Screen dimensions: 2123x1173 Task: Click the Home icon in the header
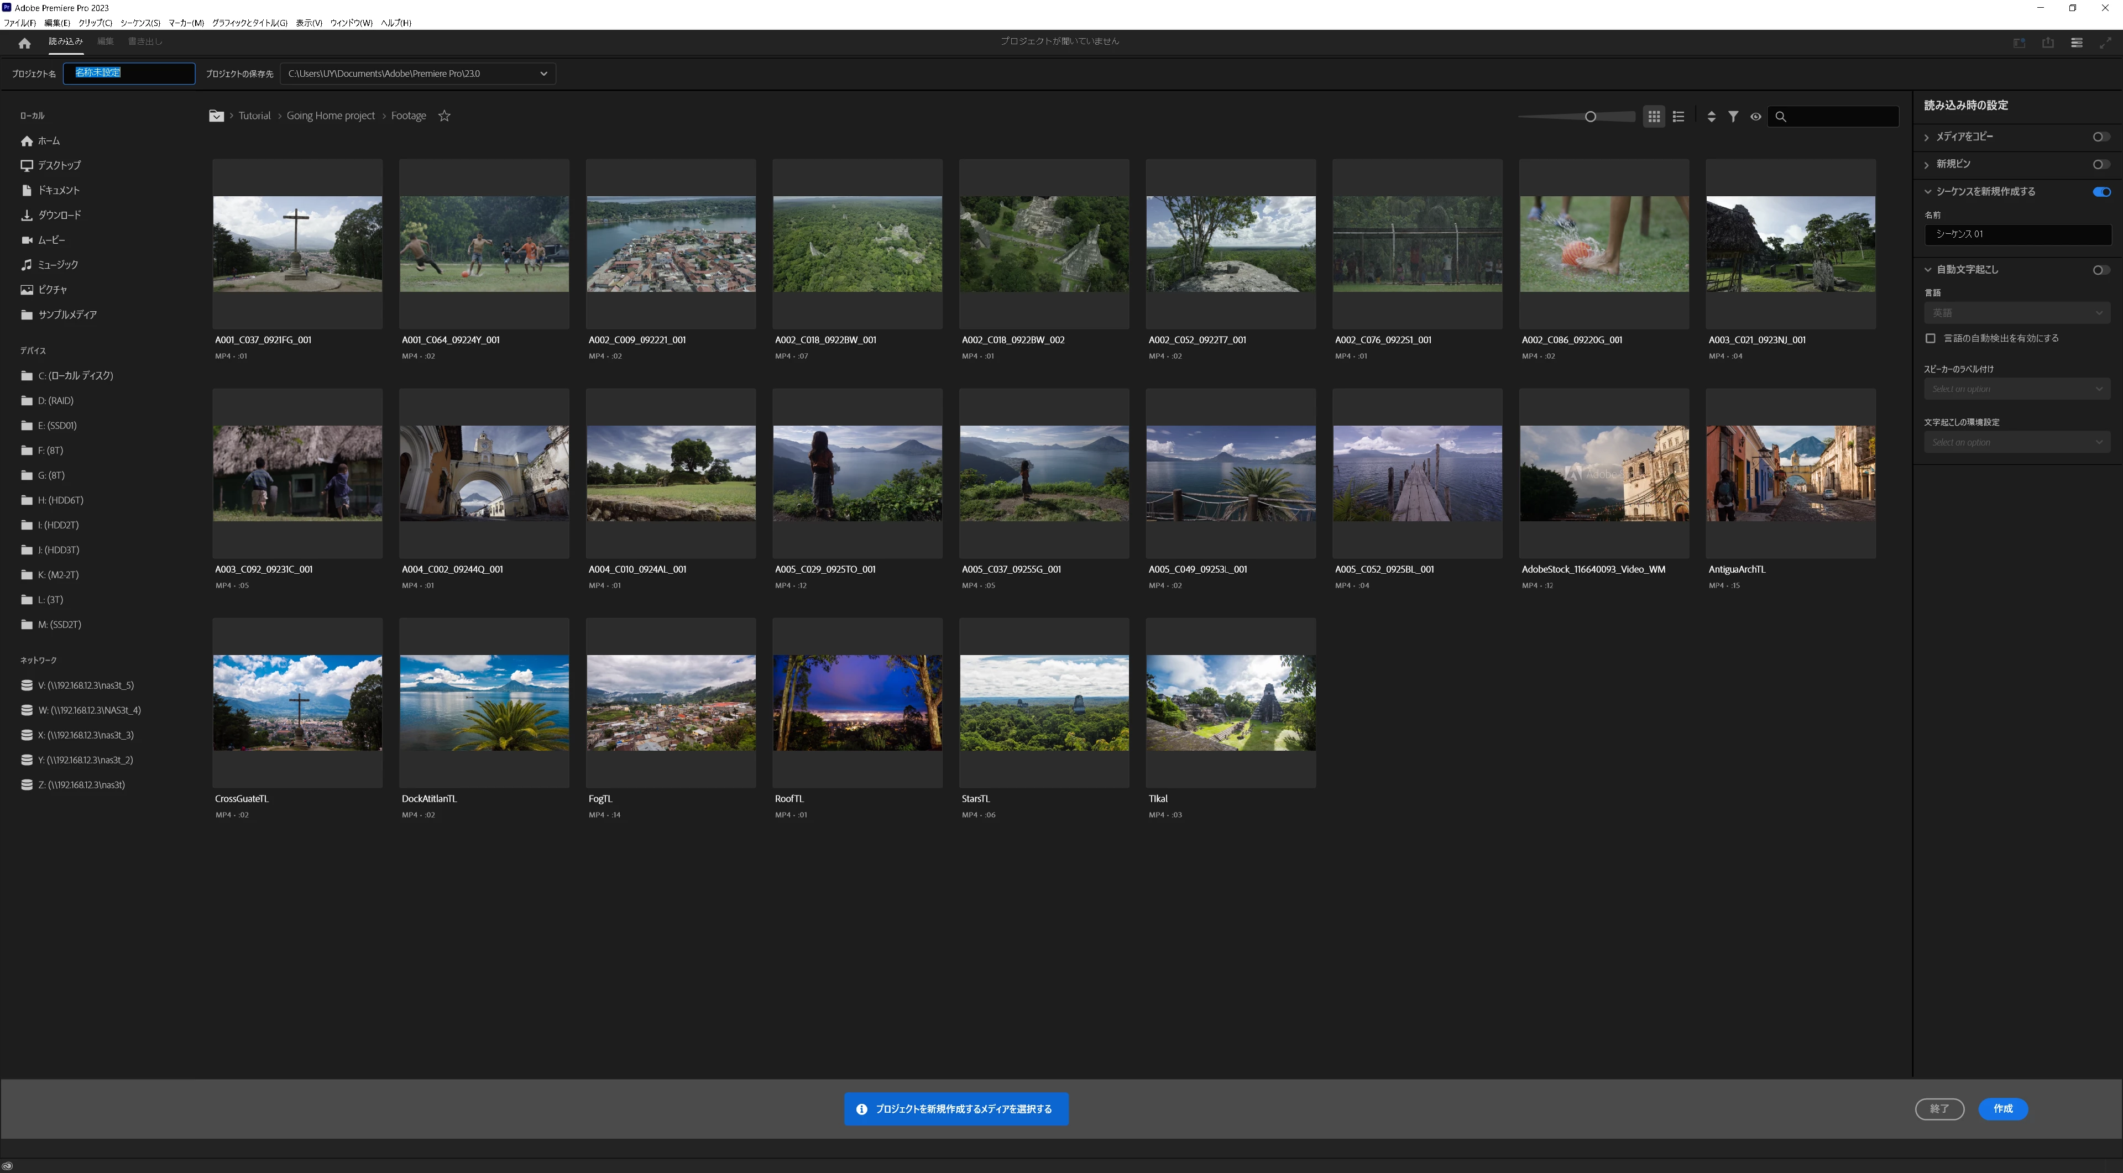pos(24,43)
